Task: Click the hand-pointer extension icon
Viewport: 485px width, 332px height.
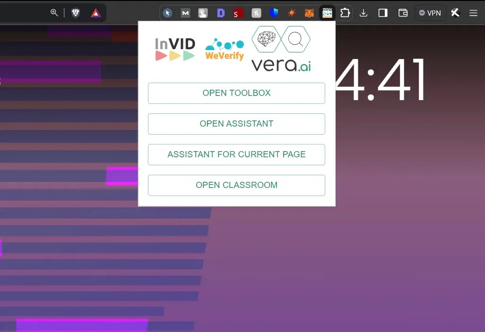Action: 203,13
